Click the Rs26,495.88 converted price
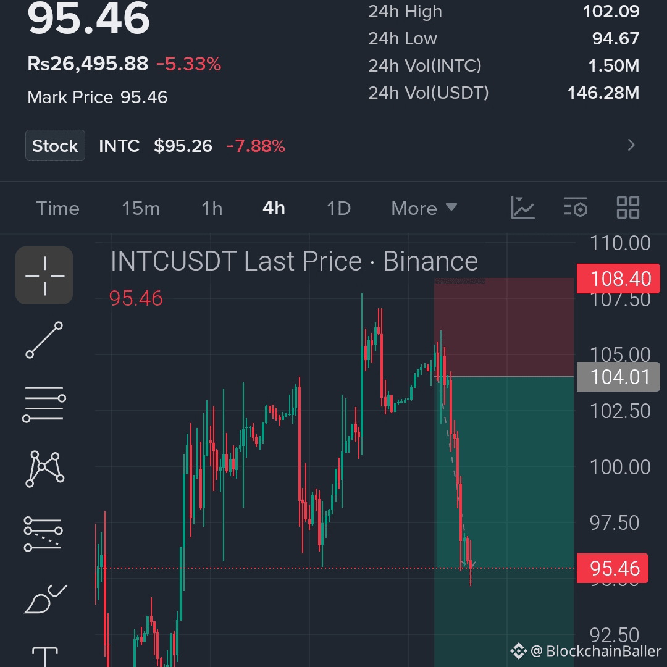667x667 pixels. point(88,64)
